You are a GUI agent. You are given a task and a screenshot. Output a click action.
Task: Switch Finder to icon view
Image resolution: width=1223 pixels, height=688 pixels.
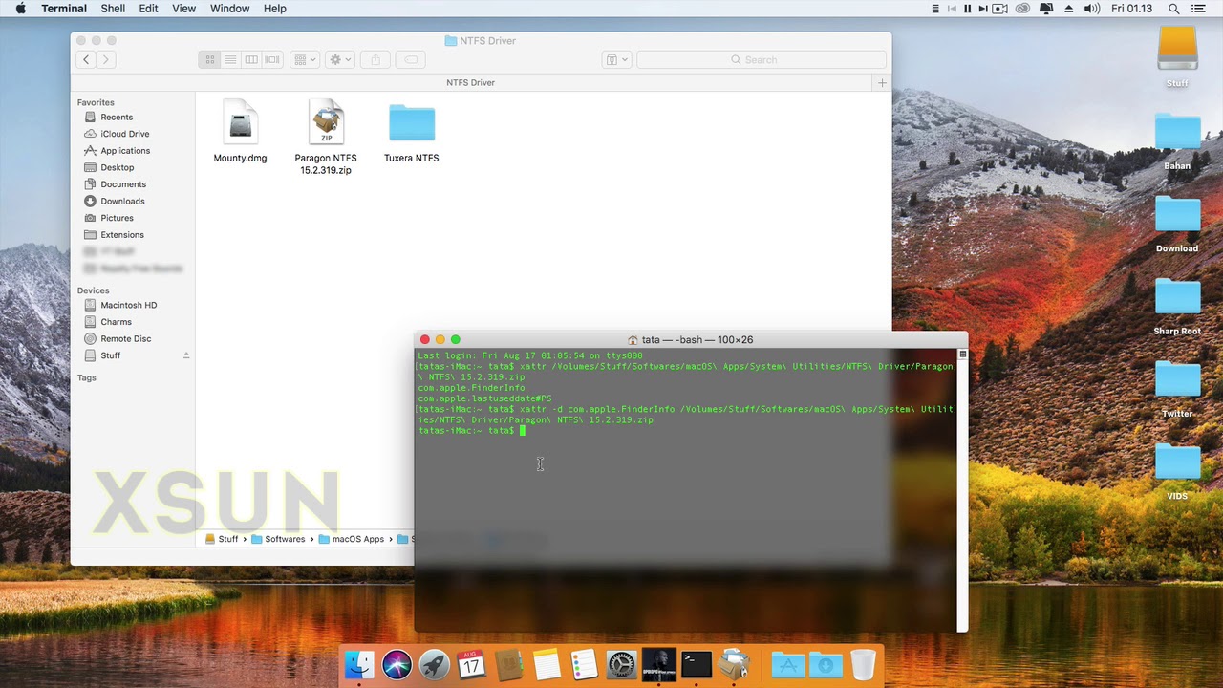[209, 59]
